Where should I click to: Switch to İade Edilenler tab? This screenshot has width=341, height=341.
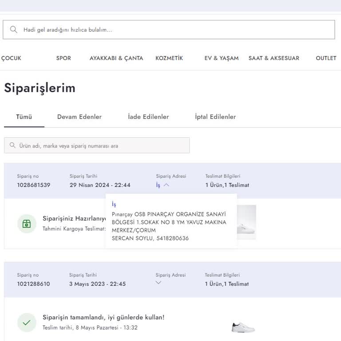[148, 117]
